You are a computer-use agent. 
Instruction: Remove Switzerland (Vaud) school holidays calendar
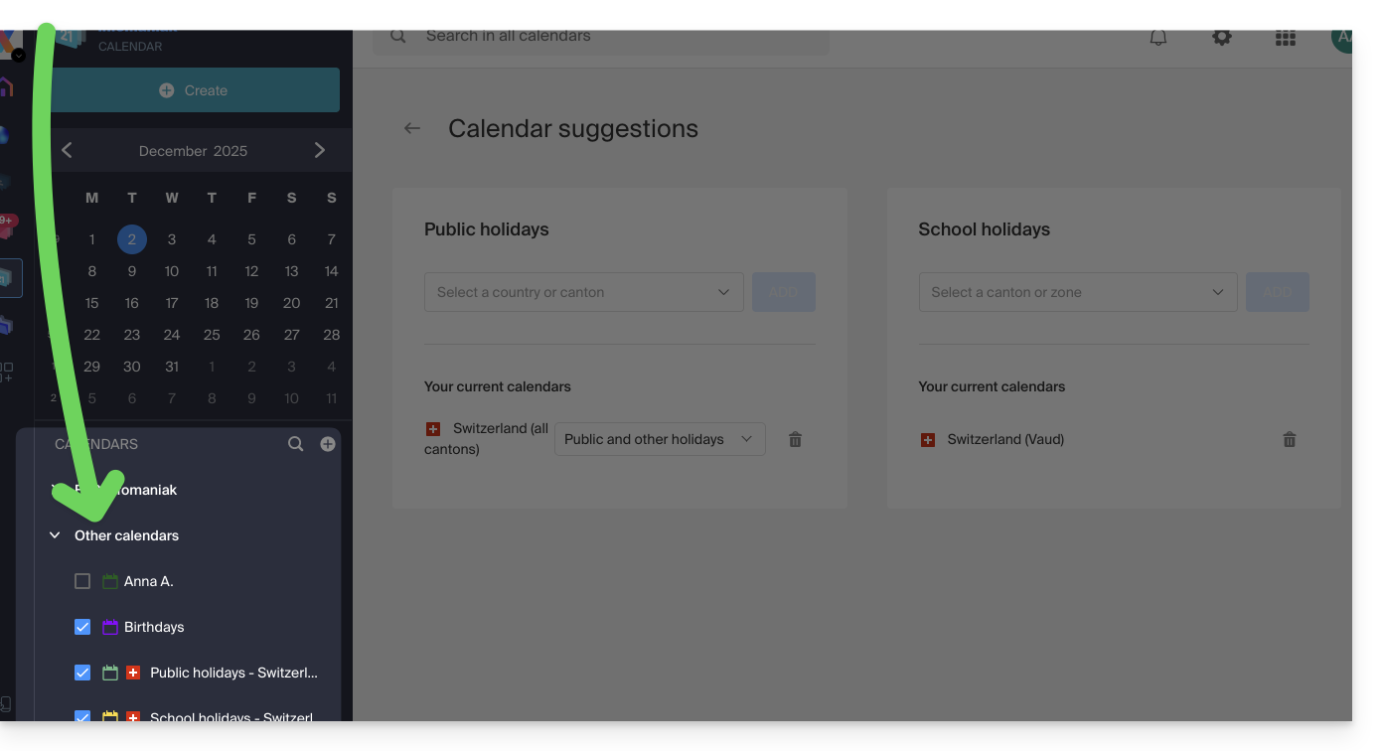click(x=1290, y=439)
